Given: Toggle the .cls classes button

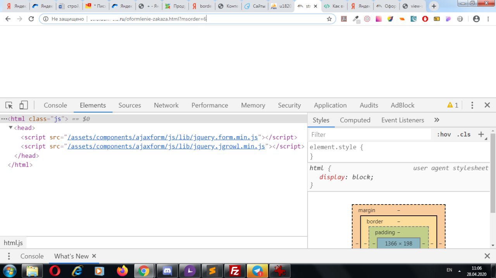Looking at the screenshot, I should click(x=463, y=135).
